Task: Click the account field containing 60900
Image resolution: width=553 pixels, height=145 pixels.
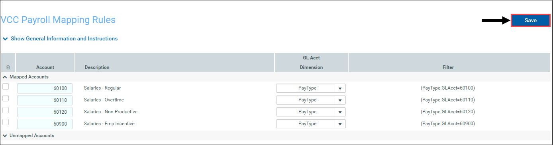Action: (45, 124)
